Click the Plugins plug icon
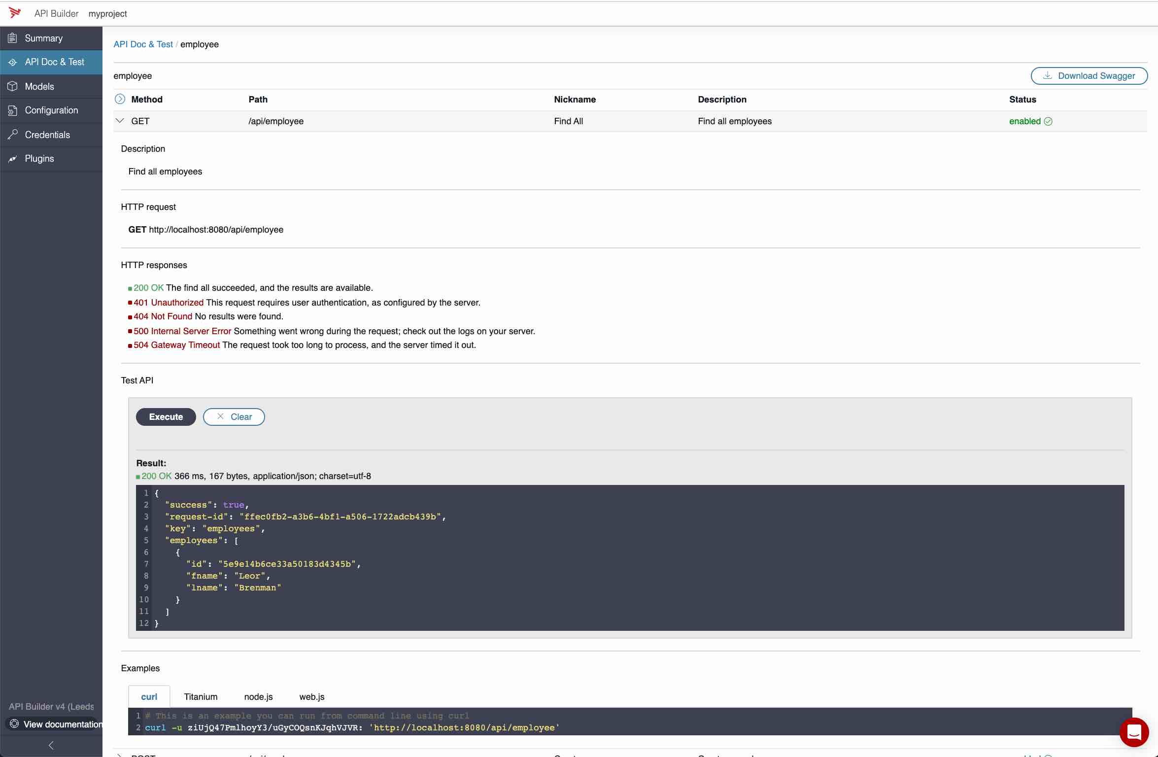 pos(13,159)
